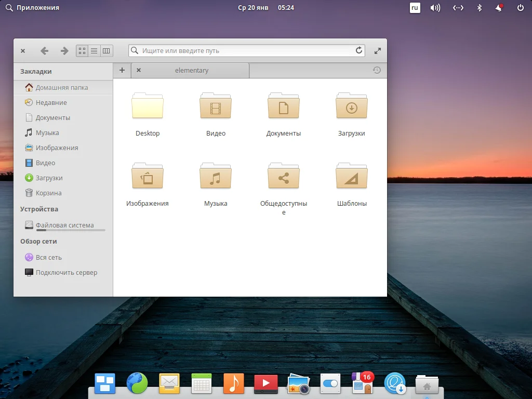Open the Музыка folder icon
532x399 pixels.
[216, 177]
